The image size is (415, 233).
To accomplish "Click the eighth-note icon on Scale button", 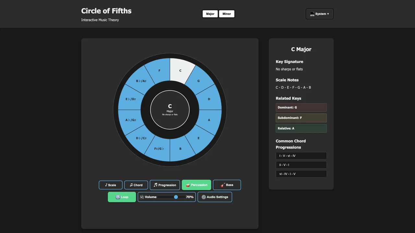I will point(106,185).
